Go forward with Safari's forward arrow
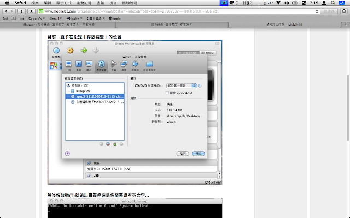350x218 pixels. click(x=12, y=11)
